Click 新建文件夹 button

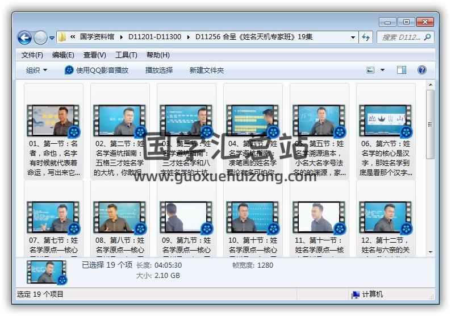[x=207, y=70]
